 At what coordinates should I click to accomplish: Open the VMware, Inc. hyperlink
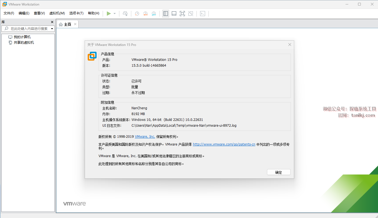(x=145, y=137)
